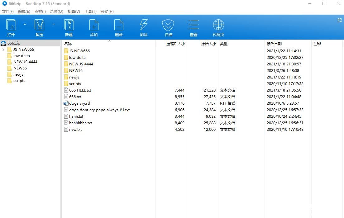Open the dropdown arrow beside Extract button
Screen dimensions: 344x218
pos(53,25)
